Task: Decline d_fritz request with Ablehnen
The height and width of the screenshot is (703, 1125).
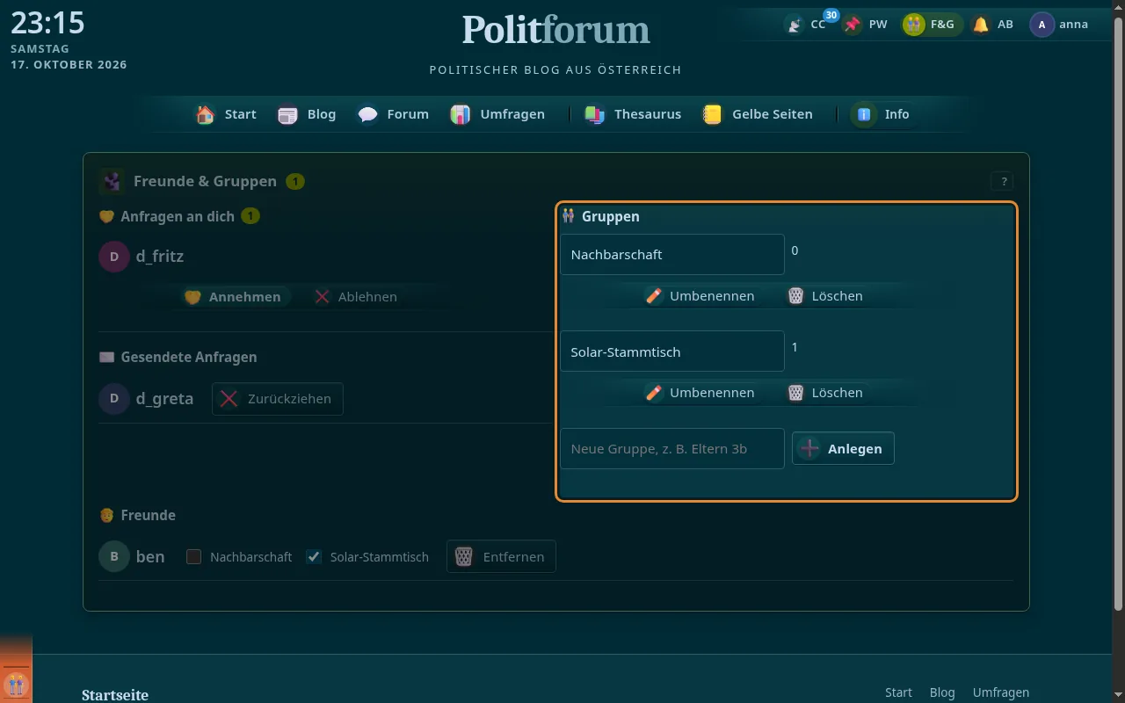Action: [356, 297]
